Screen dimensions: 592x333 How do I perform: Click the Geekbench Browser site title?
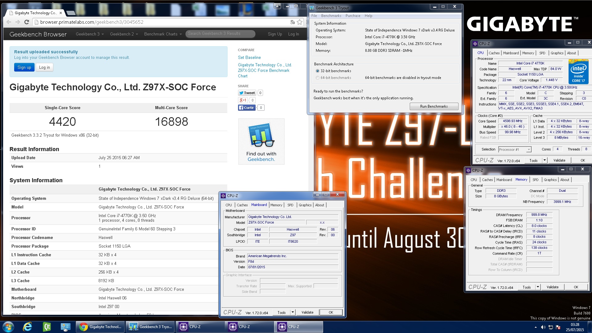pyautogui.click(x=38, y=34)
